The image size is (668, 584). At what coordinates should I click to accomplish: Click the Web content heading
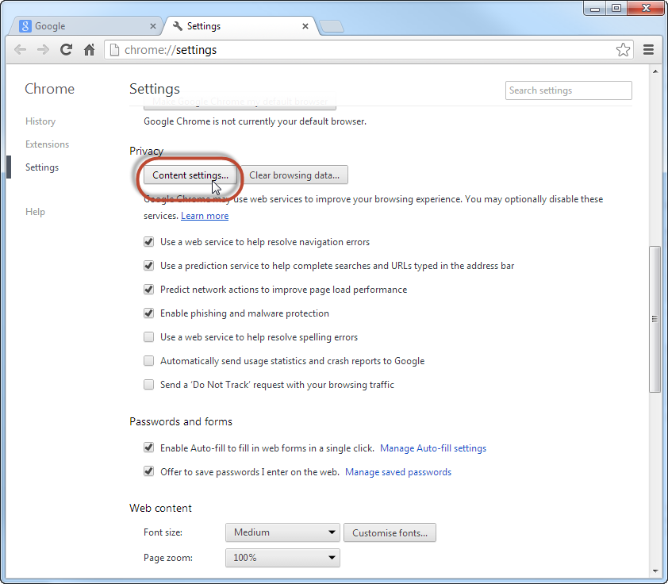[x=160, y=508]
